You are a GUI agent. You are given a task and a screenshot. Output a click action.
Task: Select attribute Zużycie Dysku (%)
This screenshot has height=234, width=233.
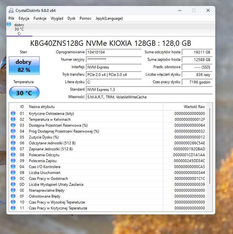click(x=44, y=137)
